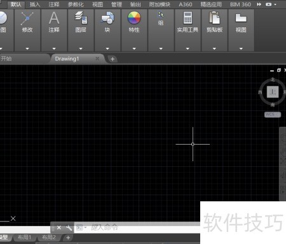Expand the 图层 panel dropdown arrow
The image size is (286, 244).
[81, 48]
